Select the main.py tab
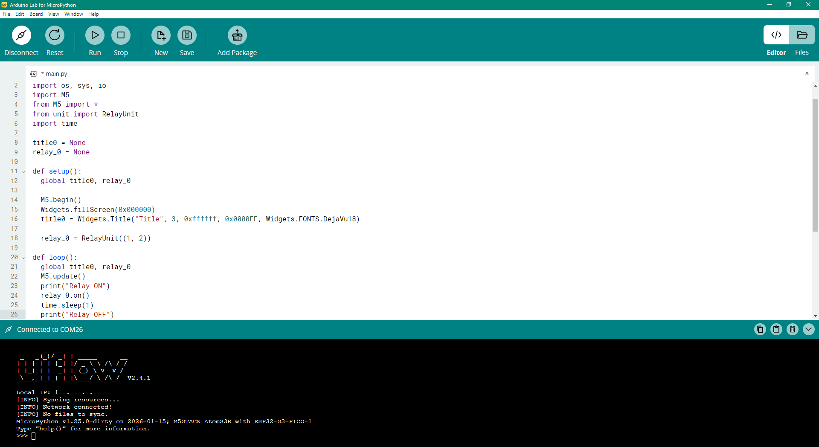819x447 pixels. pos(56,74)
